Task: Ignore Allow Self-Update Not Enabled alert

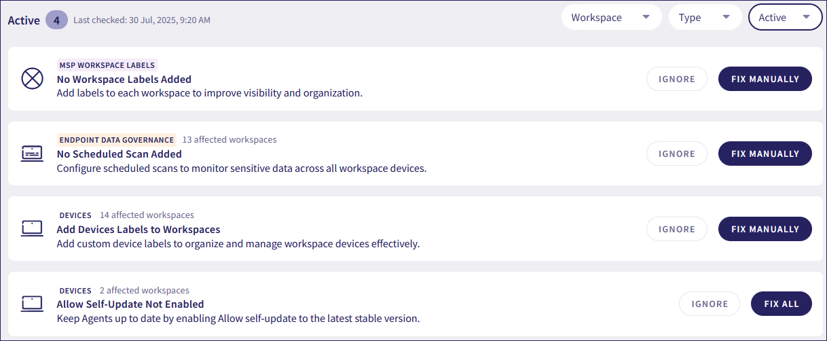Action: pos(710,304)
